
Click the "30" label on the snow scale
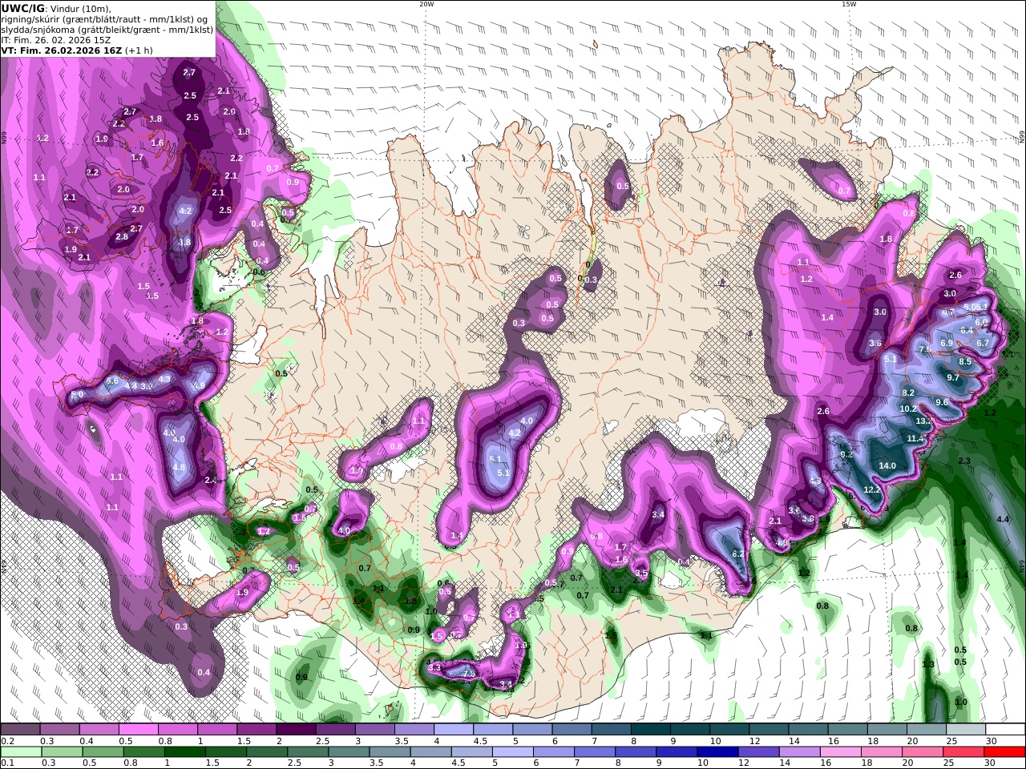tap(990, 741)
